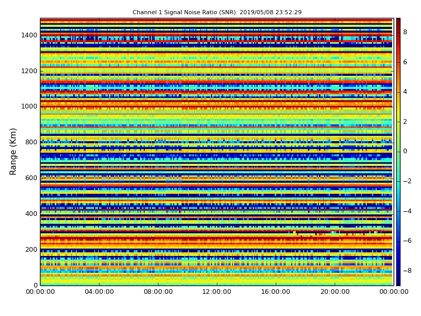Click the 0 range tick label
The height and width of the screenshot is (316, 421).
point(35,285)
